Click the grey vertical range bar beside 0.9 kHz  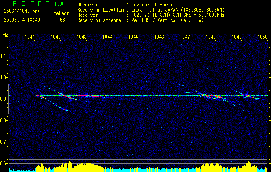pos(8,99)
